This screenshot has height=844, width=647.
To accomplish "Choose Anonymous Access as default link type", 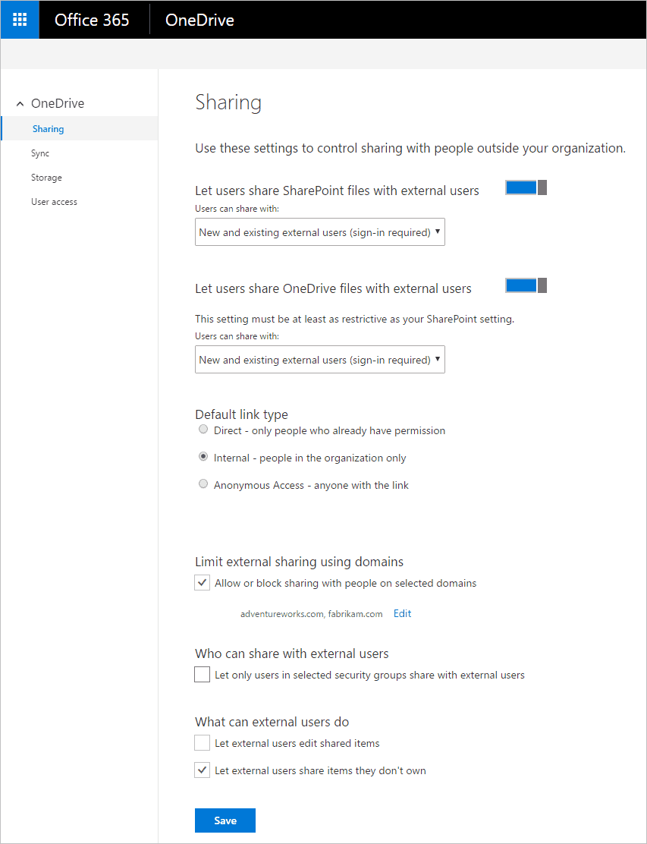I will [203, 483].
